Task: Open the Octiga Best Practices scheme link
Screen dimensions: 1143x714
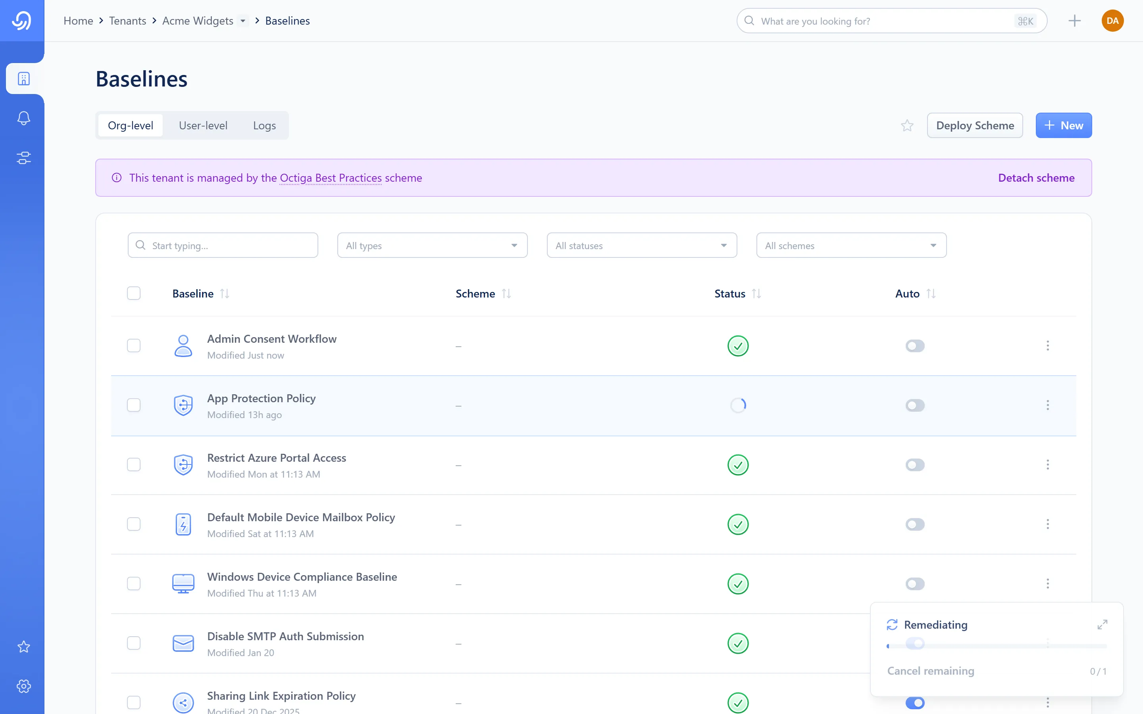Action: [x=331, y=178]
